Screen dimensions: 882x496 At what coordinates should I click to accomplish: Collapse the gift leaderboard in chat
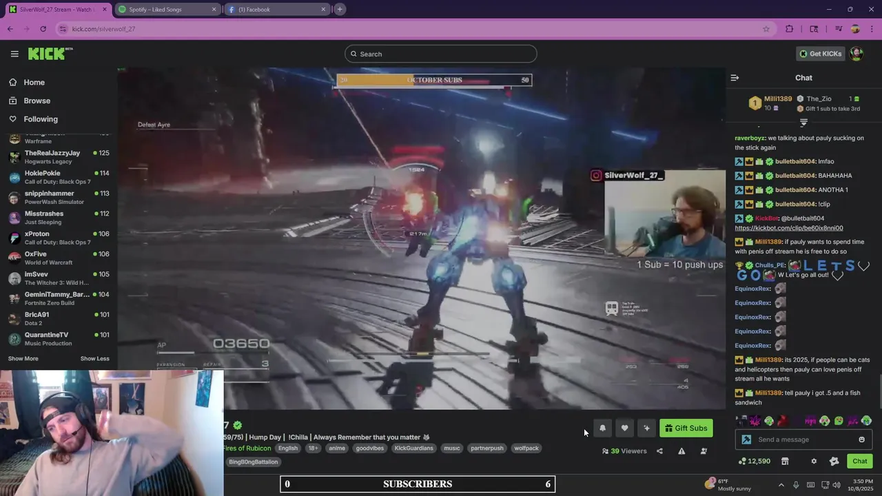click(x=803, y=123)
